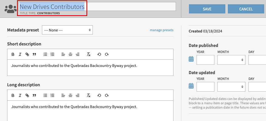The image size is (266, 121).
Task: Focus the Date updated DAY field
Action: point(257,87)
